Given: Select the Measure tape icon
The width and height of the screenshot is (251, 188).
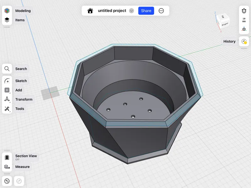Looking at the screenshot, I should (x=7, y=167).
